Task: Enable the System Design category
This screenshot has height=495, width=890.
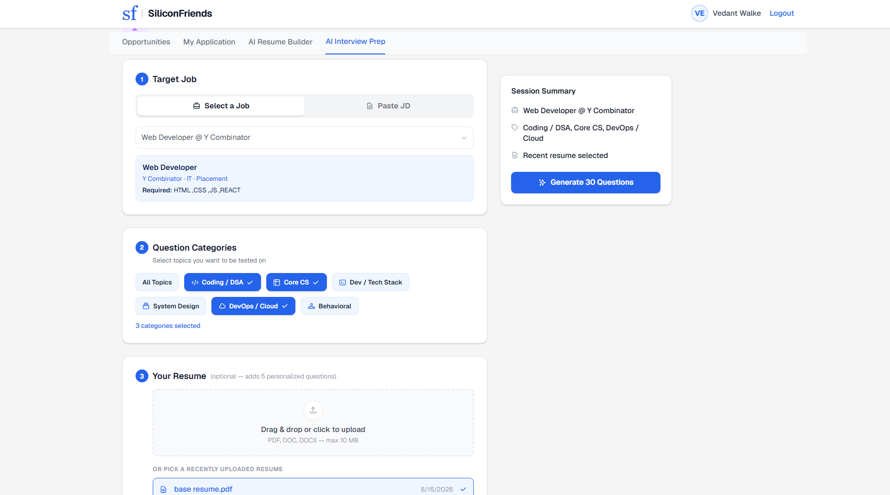Action: (171, 306)
